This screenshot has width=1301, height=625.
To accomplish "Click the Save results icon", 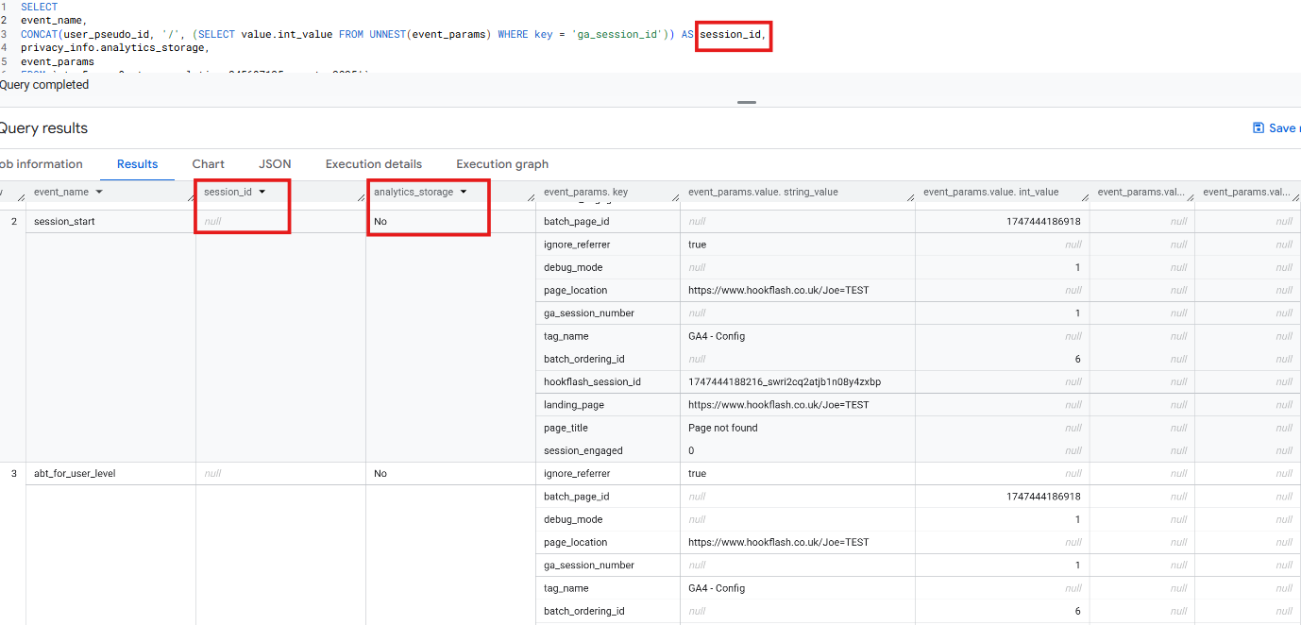I will pos(1258,128).
